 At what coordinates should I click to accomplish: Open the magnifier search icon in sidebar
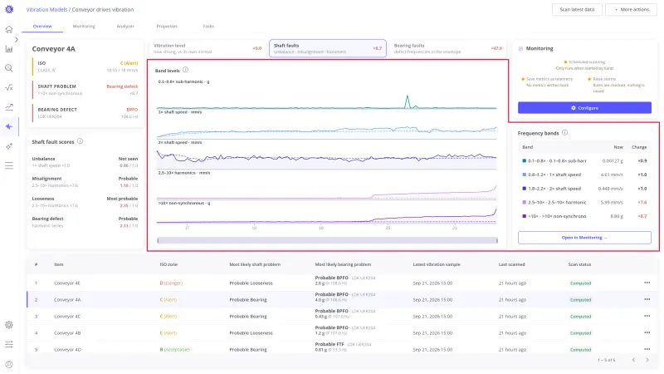9,68
